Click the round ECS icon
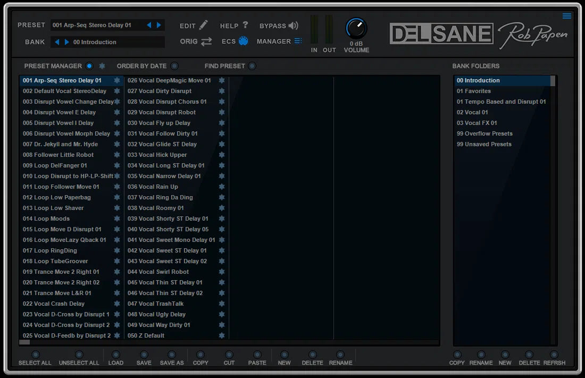 pyautogui.click(x=244, y=41)
